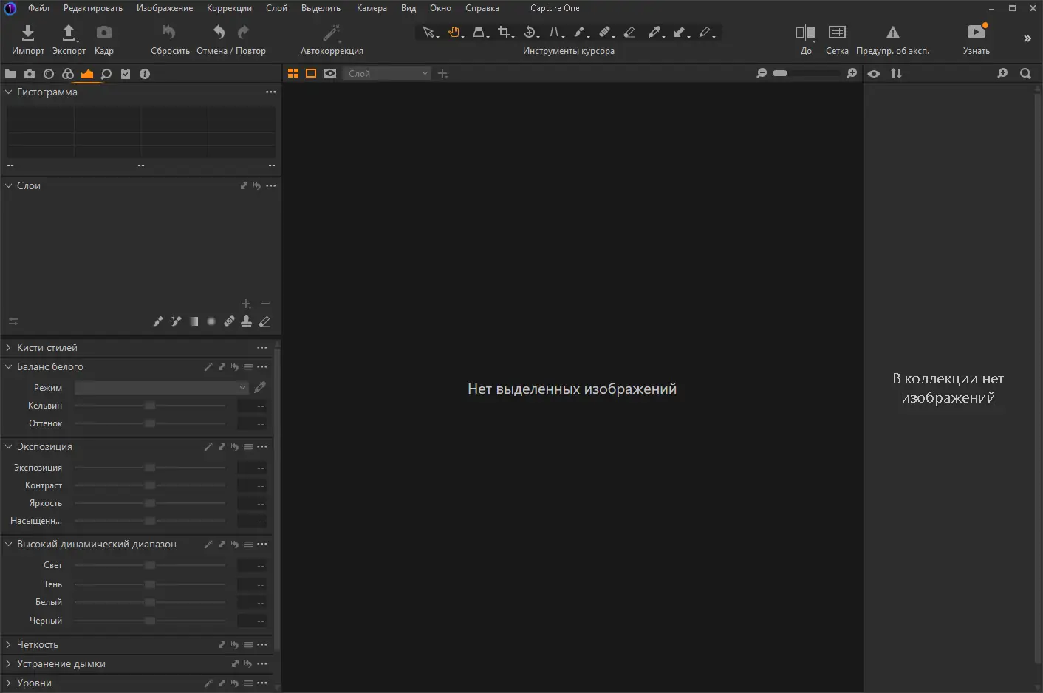The image size is (1043, 693).
Task: Expand the Устранение дымки panel
Action: click(x=9, y=663)
